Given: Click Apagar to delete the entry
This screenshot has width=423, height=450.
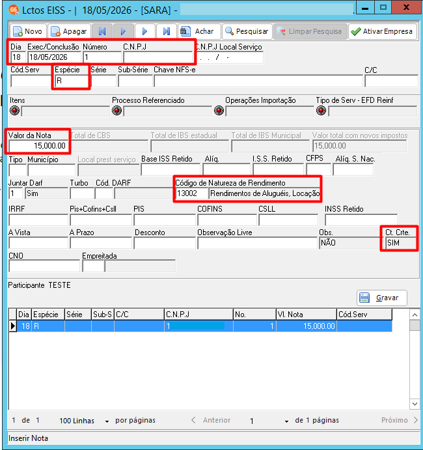Looking at the screenshot, I should point(69,31).
